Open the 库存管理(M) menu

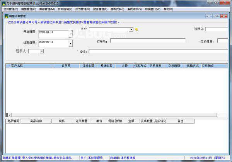click(47, 9)
